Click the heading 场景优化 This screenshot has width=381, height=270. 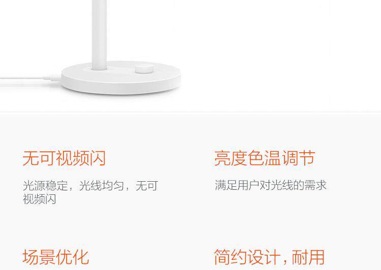pos(56,257)
